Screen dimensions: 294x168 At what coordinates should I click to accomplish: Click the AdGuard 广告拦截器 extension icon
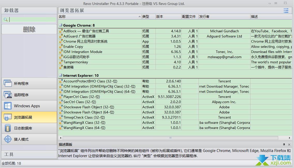pyautogui.click(x=61, y=36)
